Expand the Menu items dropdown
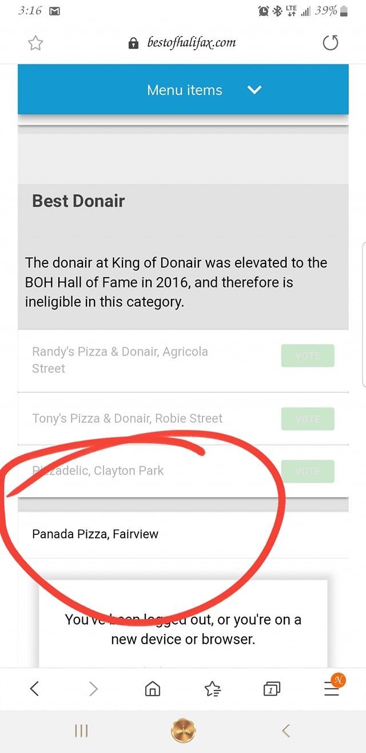The height and width of the screenshot is (753, 366). pyautogui.click(x=183, y=90)
